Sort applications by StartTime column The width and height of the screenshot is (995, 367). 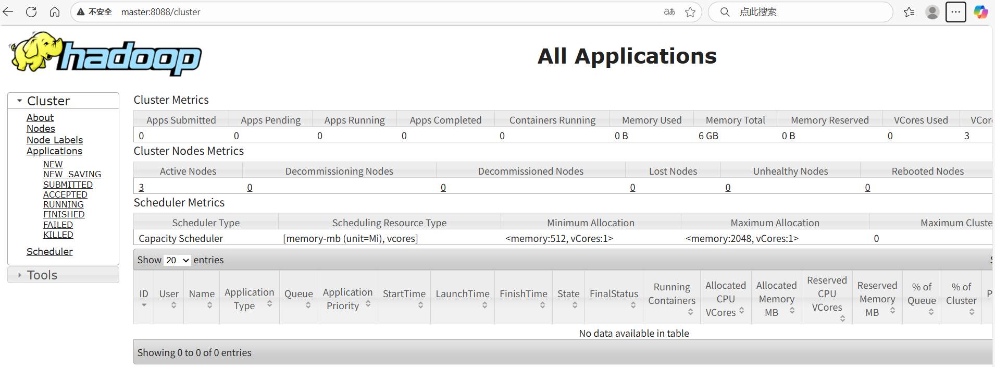pos(404,297)
